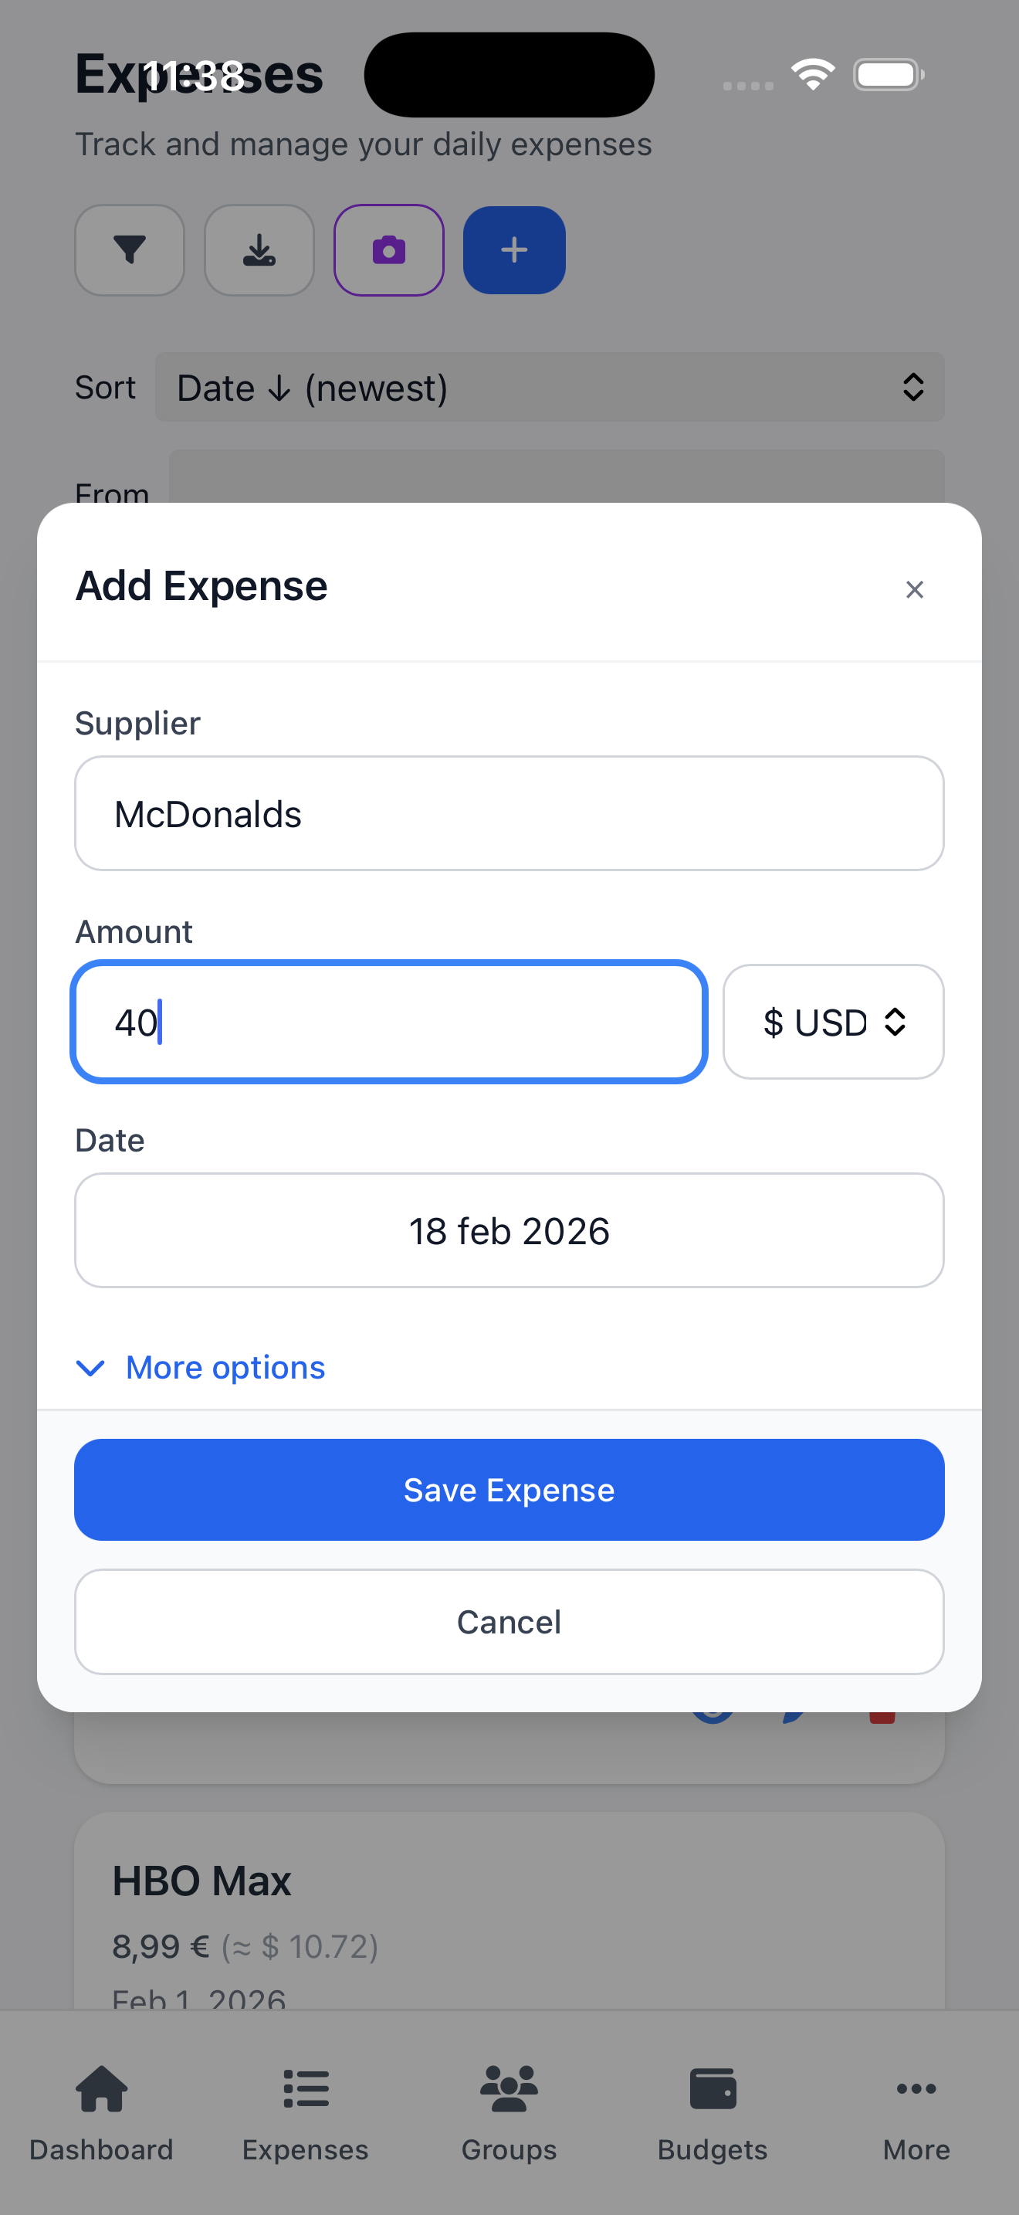
Task: Open the Sort by Date dropdown
Action: pos(549,388)
